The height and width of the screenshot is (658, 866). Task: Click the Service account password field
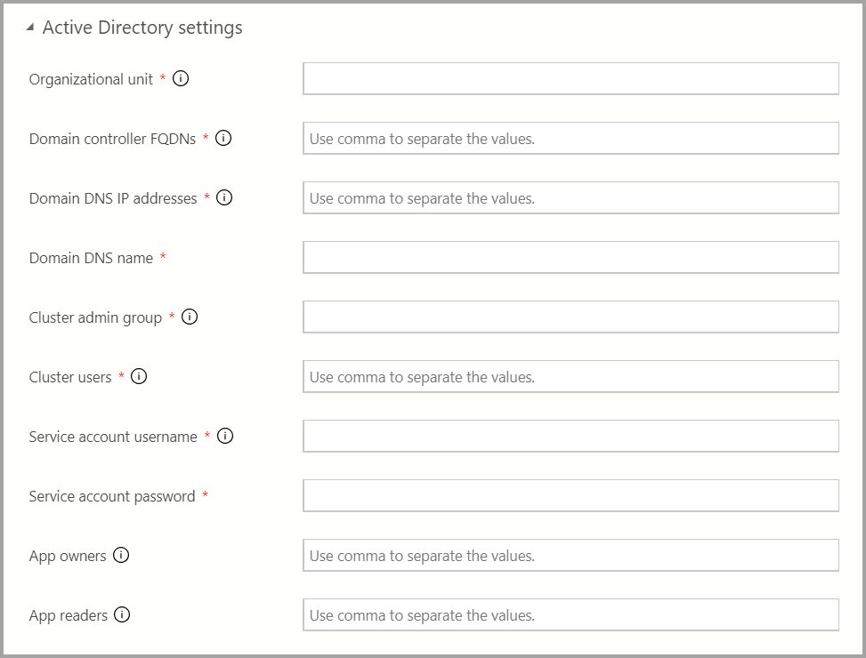pyautogui.click(x=571, y=495)
